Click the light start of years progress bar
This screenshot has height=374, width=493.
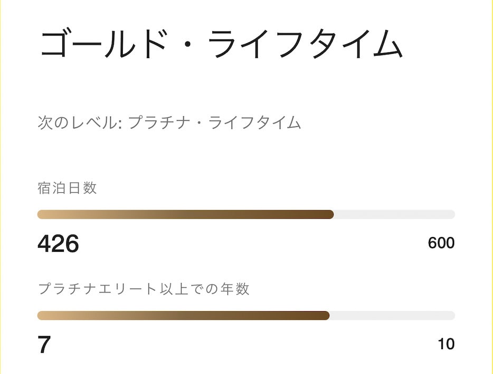[44, 315]
